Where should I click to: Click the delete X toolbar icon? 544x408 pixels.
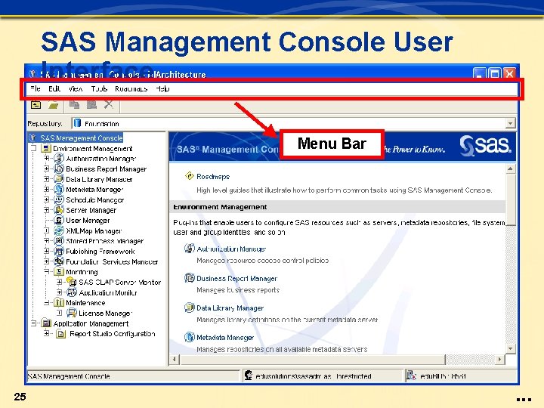(109, 104)
